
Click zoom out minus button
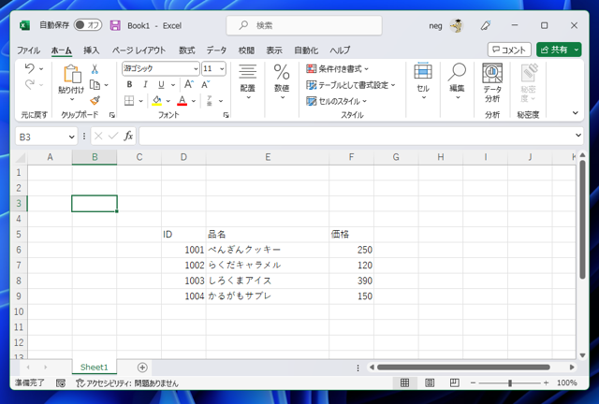(x=473, y=382)
